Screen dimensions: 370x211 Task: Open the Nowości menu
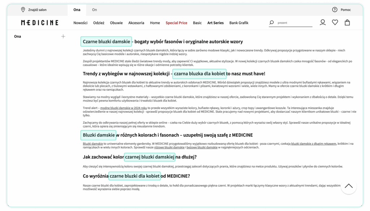(x=80, y=23)
